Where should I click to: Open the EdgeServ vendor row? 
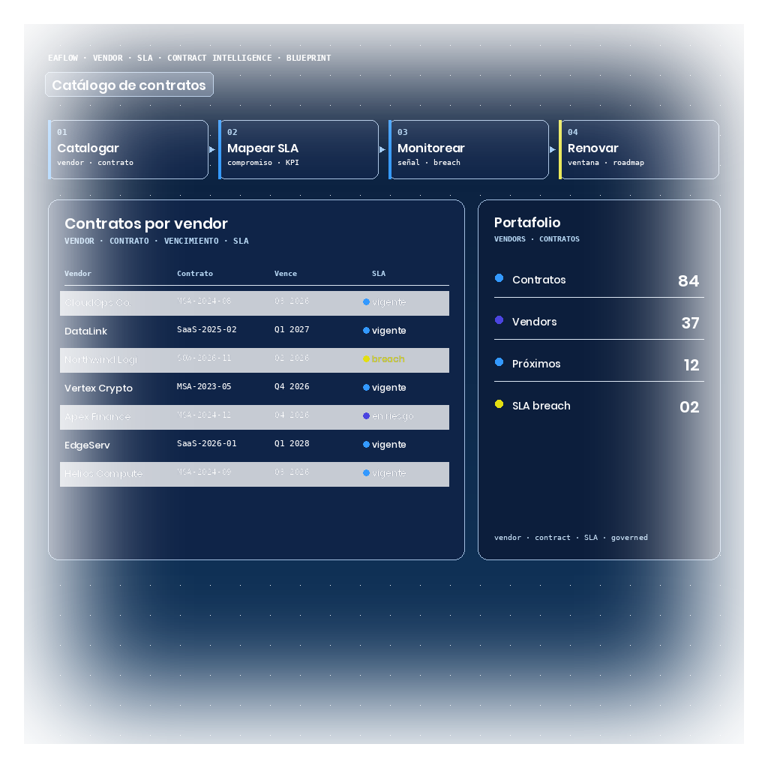(x=255, y=445)
